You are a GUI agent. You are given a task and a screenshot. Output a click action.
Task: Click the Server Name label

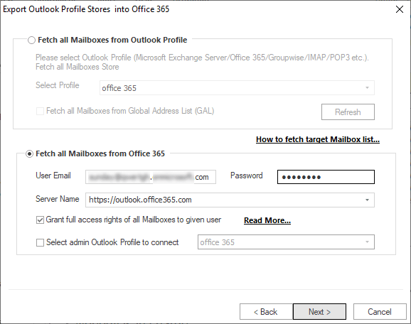tap(58, 199)
